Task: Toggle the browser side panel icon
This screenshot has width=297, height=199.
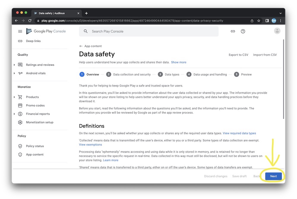Action: click(x=267, y=21)
